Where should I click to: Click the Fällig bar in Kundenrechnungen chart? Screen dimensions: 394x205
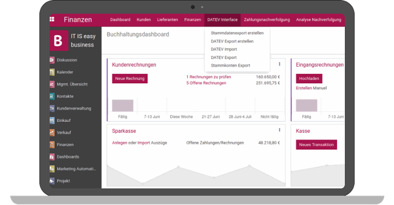point(123,105)
